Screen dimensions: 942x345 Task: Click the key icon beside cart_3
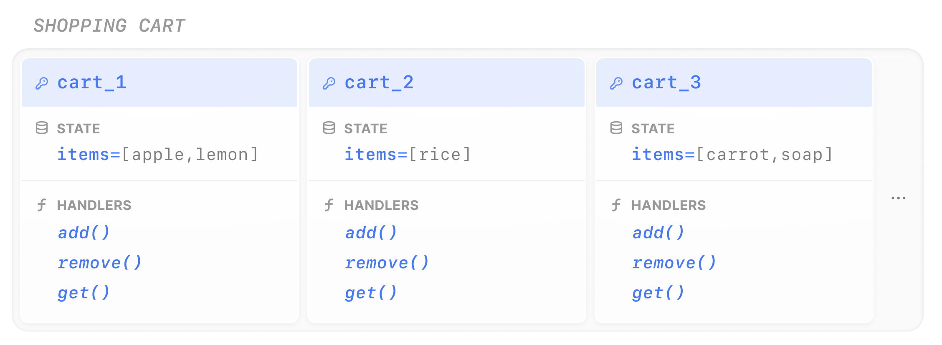click(x=616, y=83)
